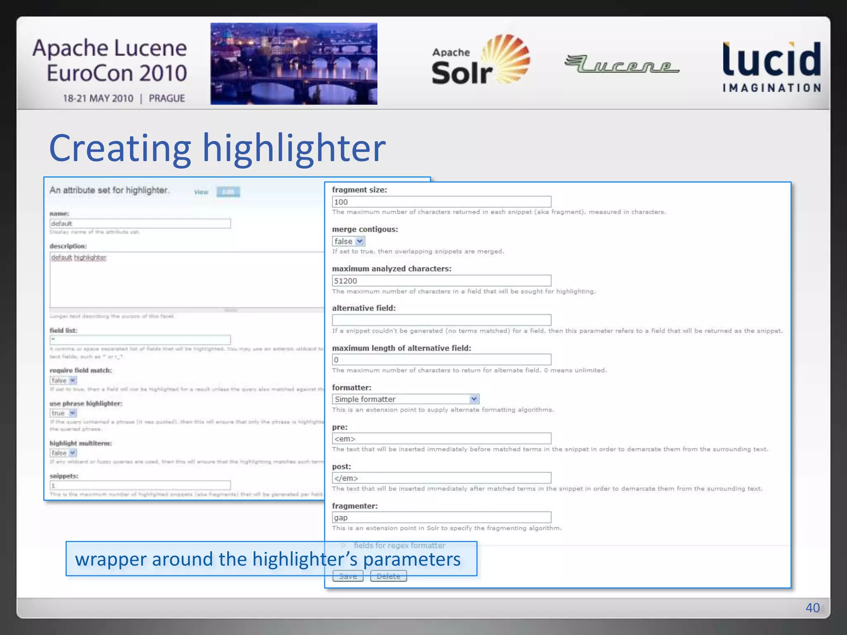This screenshot has width=847, height=635.
Task: Click the 'An attribute set for highlighter.' text
Action: (x=110, y=190)
